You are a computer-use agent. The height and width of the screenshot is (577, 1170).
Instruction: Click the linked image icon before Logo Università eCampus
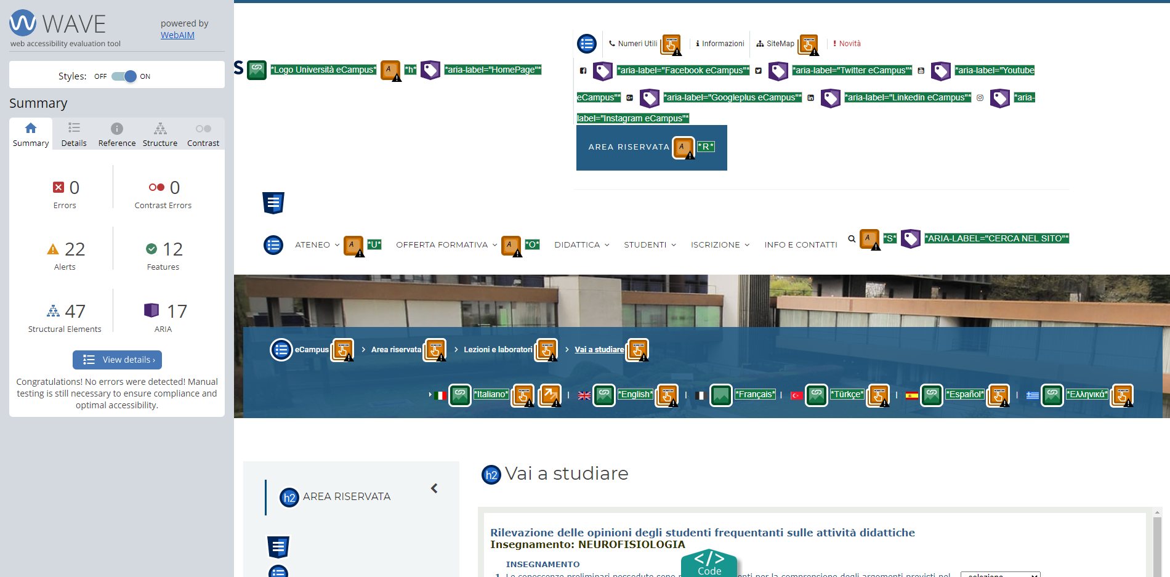point(257,70)
